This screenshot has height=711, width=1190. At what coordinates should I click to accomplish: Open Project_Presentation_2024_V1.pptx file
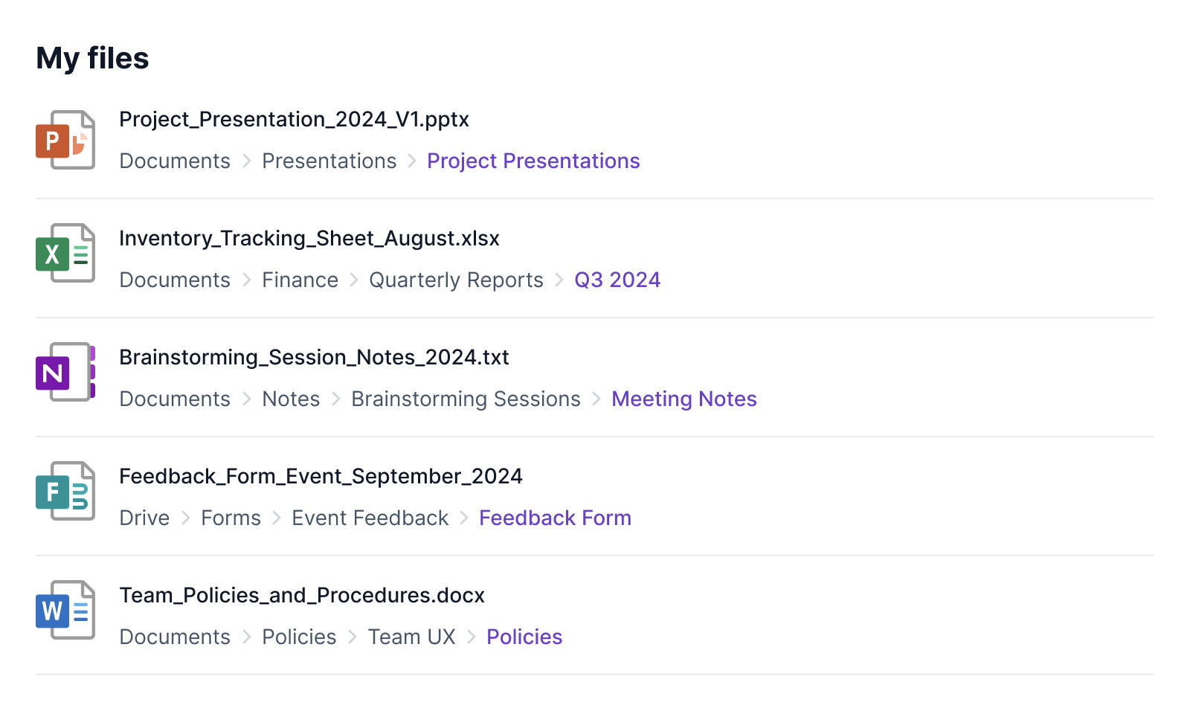295,120
